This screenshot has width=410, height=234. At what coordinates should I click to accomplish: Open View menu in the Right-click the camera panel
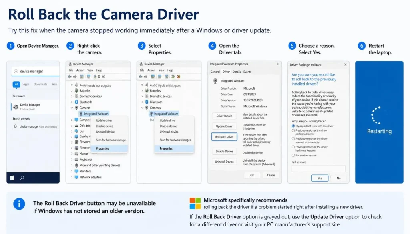tap(90, 70)
